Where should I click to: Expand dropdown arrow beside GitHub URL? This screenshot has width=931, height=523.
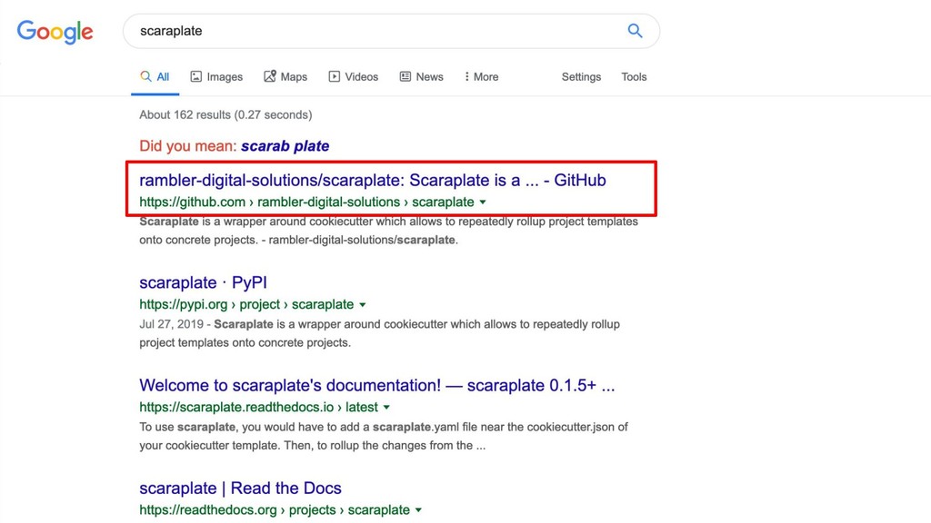(x=483, y=202)
